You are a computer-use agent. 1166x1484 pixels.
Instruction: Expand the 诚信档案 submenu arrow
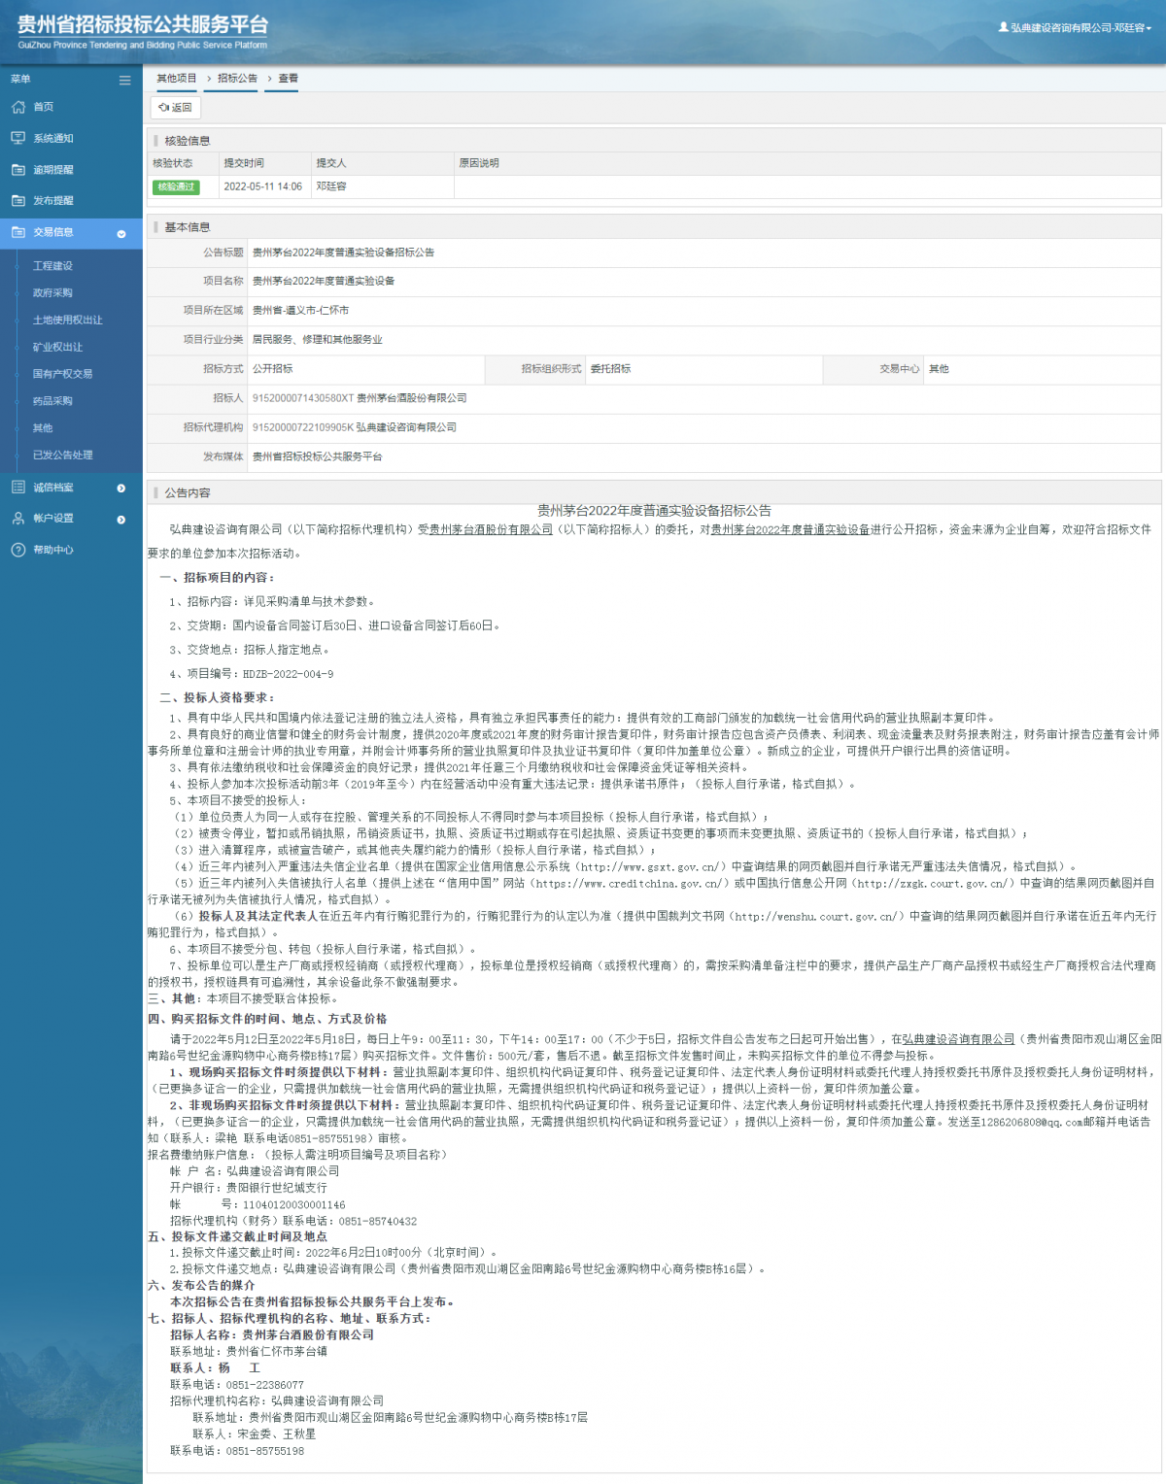[x=121, y=489]
